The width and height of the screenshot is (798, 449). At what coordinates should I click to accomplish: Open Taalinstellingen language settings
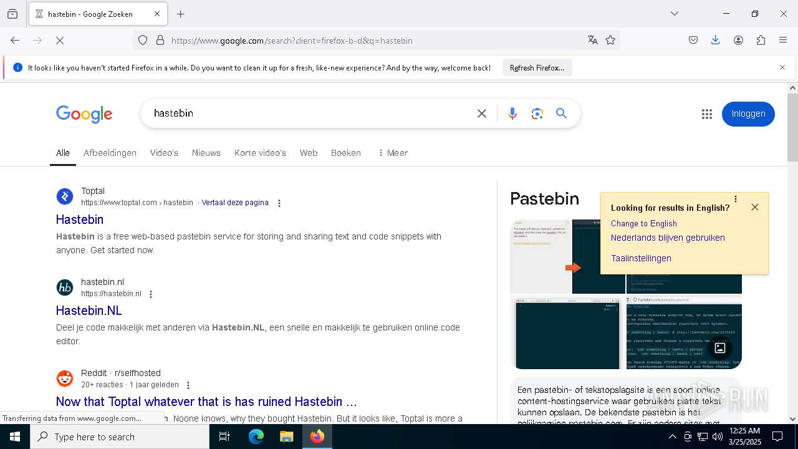(x=641, y=258)
